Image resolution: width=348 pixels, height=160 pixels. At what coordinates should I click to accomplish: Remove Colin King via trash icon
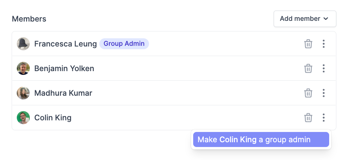click(308, 118)
